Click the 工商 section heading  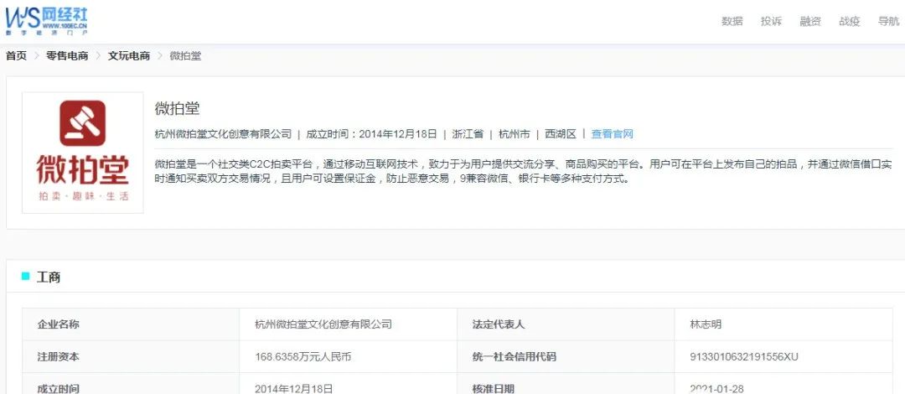pos(49,277)
